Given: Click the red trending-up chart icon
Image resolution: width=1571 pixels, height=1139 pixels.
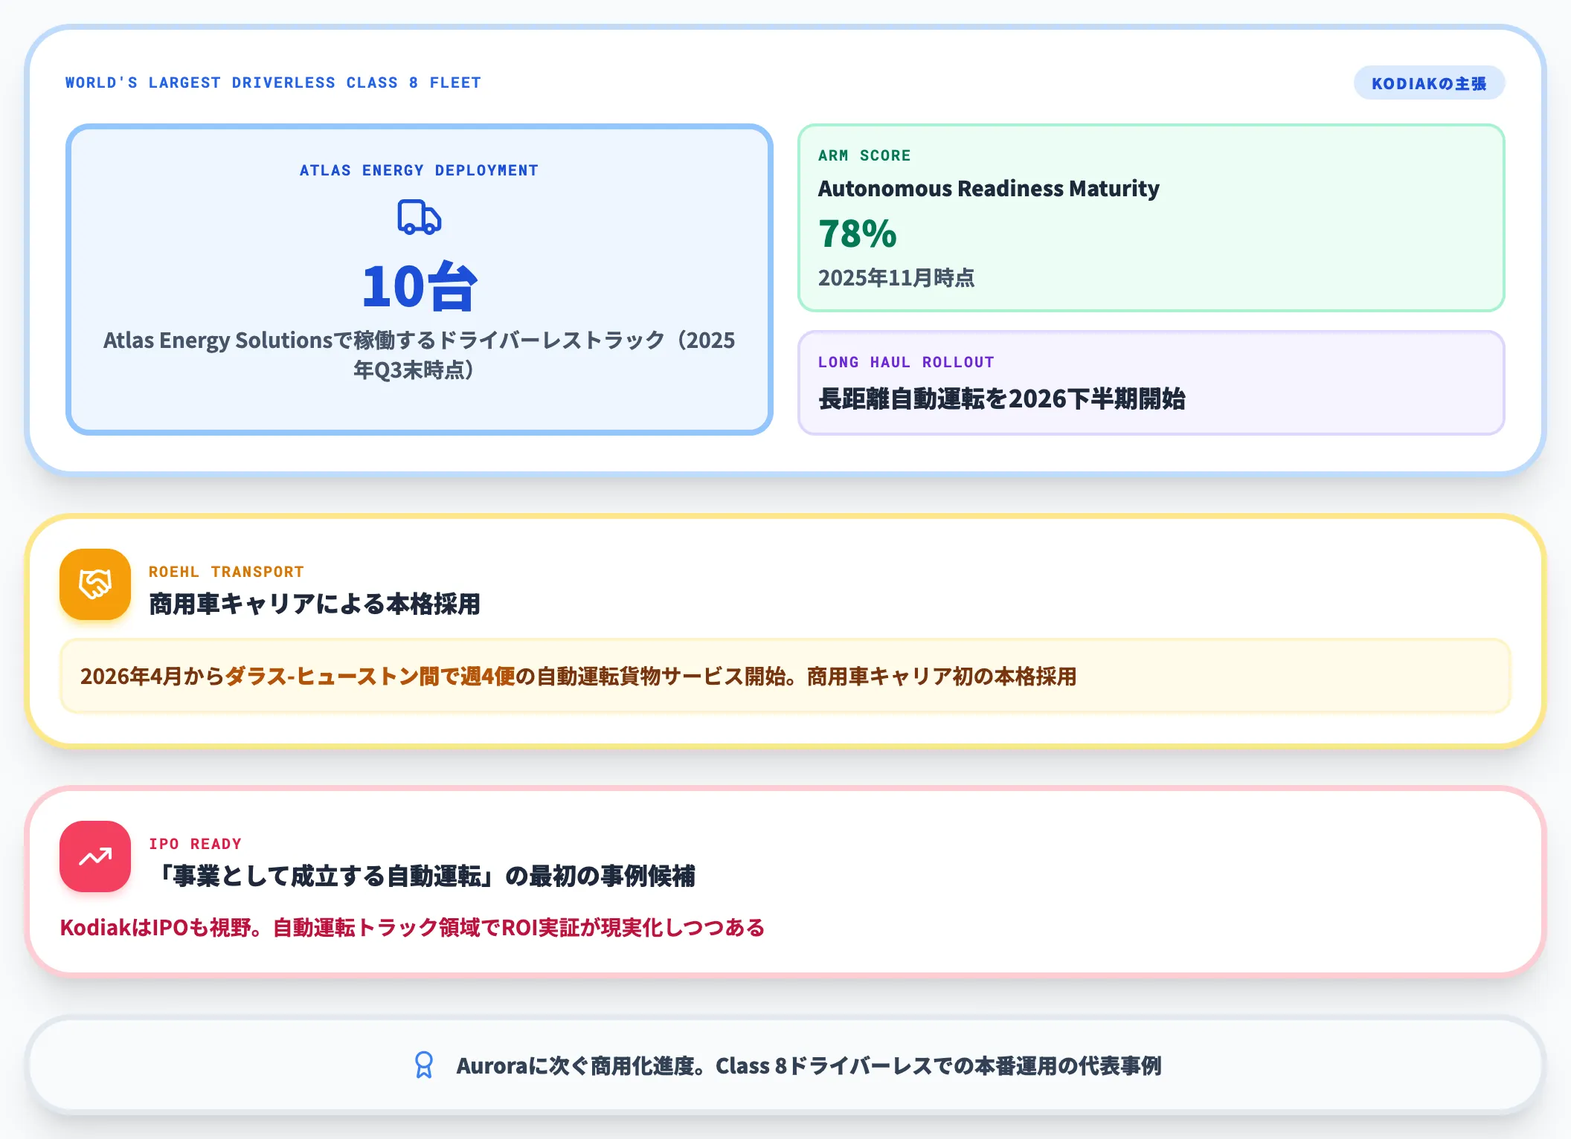Looking at the screenshot, I should [95, 856].
